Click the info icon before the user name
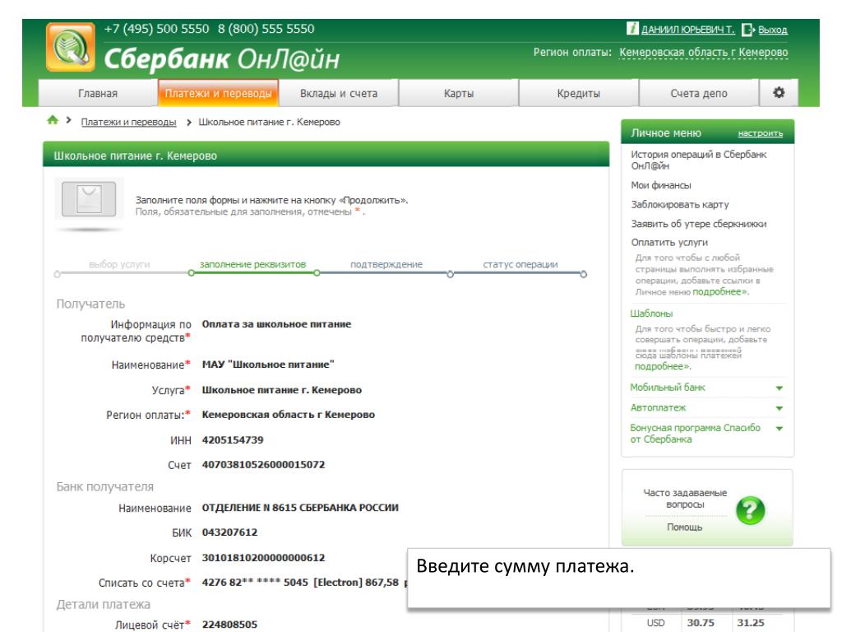Viewport: 842px width, 632px height. tap(632, 29)
